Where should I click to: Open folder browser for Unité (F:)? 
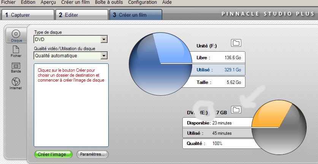pyautogui.click(x=236, y=43)
